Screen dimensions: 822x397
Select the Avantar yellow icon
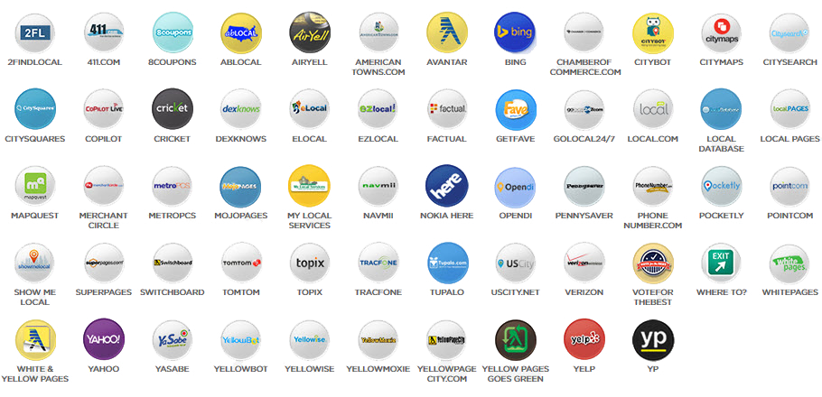pos(447,33)
